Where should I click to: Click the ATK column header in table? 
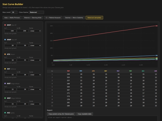93,71
